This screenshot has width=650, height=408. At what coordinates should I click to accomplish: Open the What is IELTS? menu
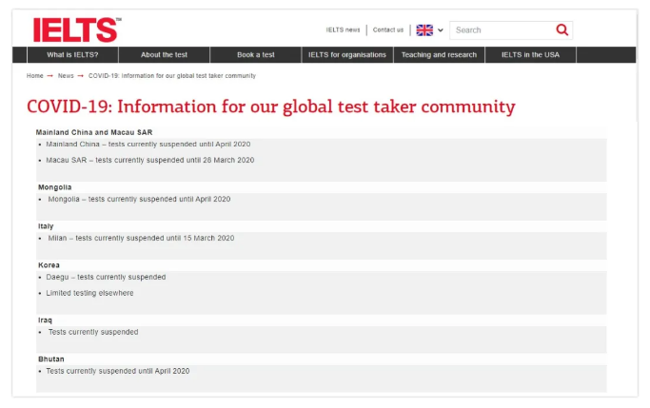pyautogui.click(x=72, y=54)
